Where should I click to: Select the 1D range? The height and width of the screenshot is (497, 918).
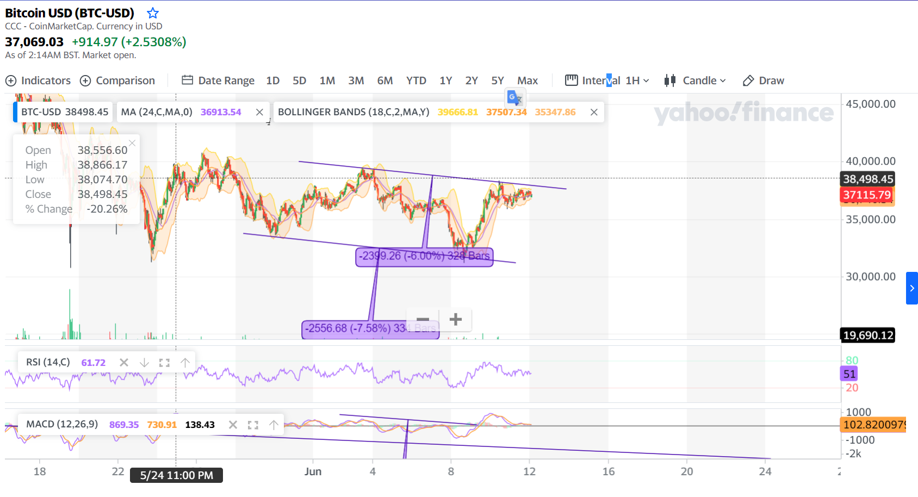(x=273, y=80)
